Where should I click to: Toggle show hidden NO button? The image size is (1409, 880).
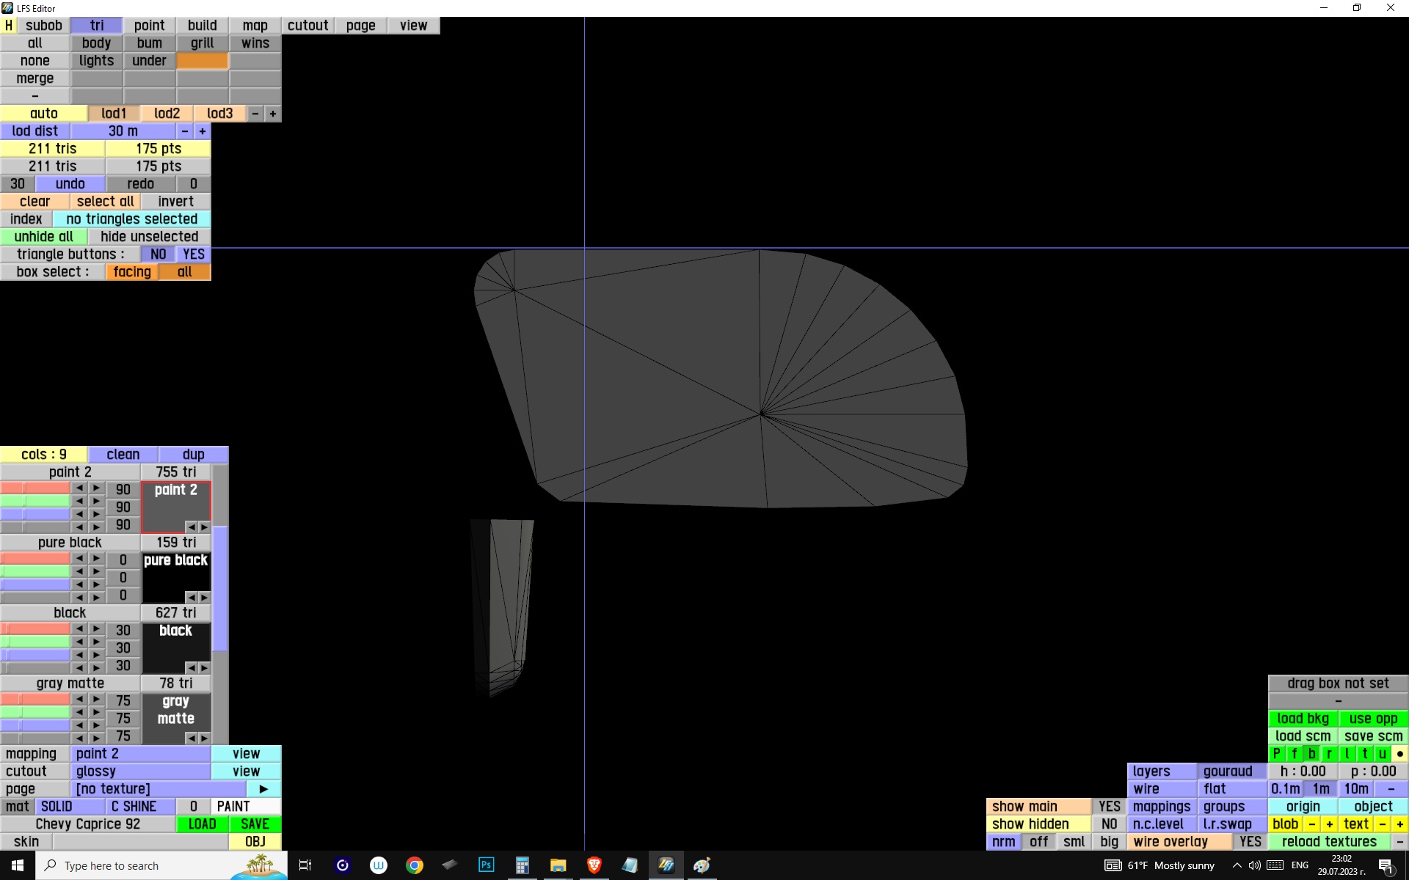pos(1109,824)
